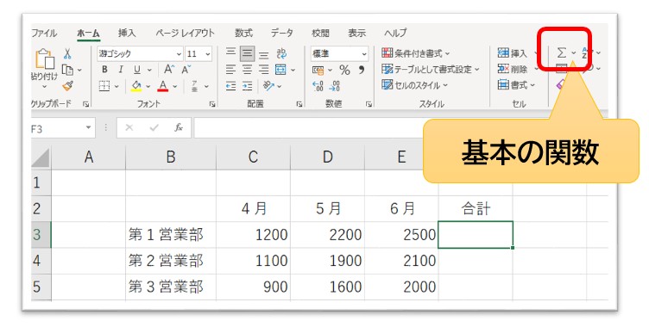Toggle Align Left

tap(231, 70)
